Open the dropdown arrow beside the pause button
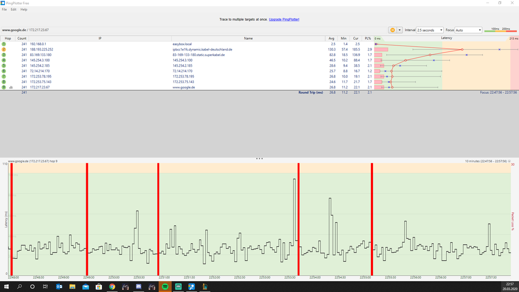This screenshot has width=519, height=292. (400, 30)
